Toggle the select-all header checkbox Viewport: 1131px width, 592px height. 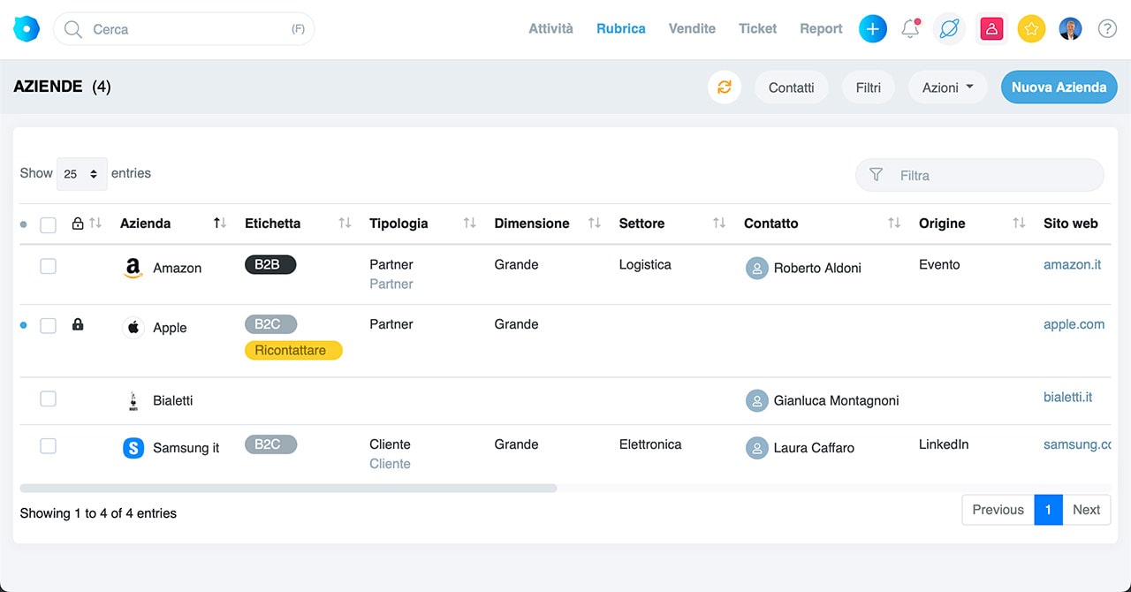click(x=49, y=224)
